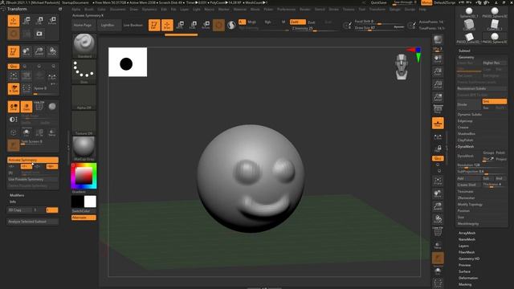The image size is (514, 289).
Task: Open the Texture Off selector
Action: pyautogui.click(x=84, y=123)
